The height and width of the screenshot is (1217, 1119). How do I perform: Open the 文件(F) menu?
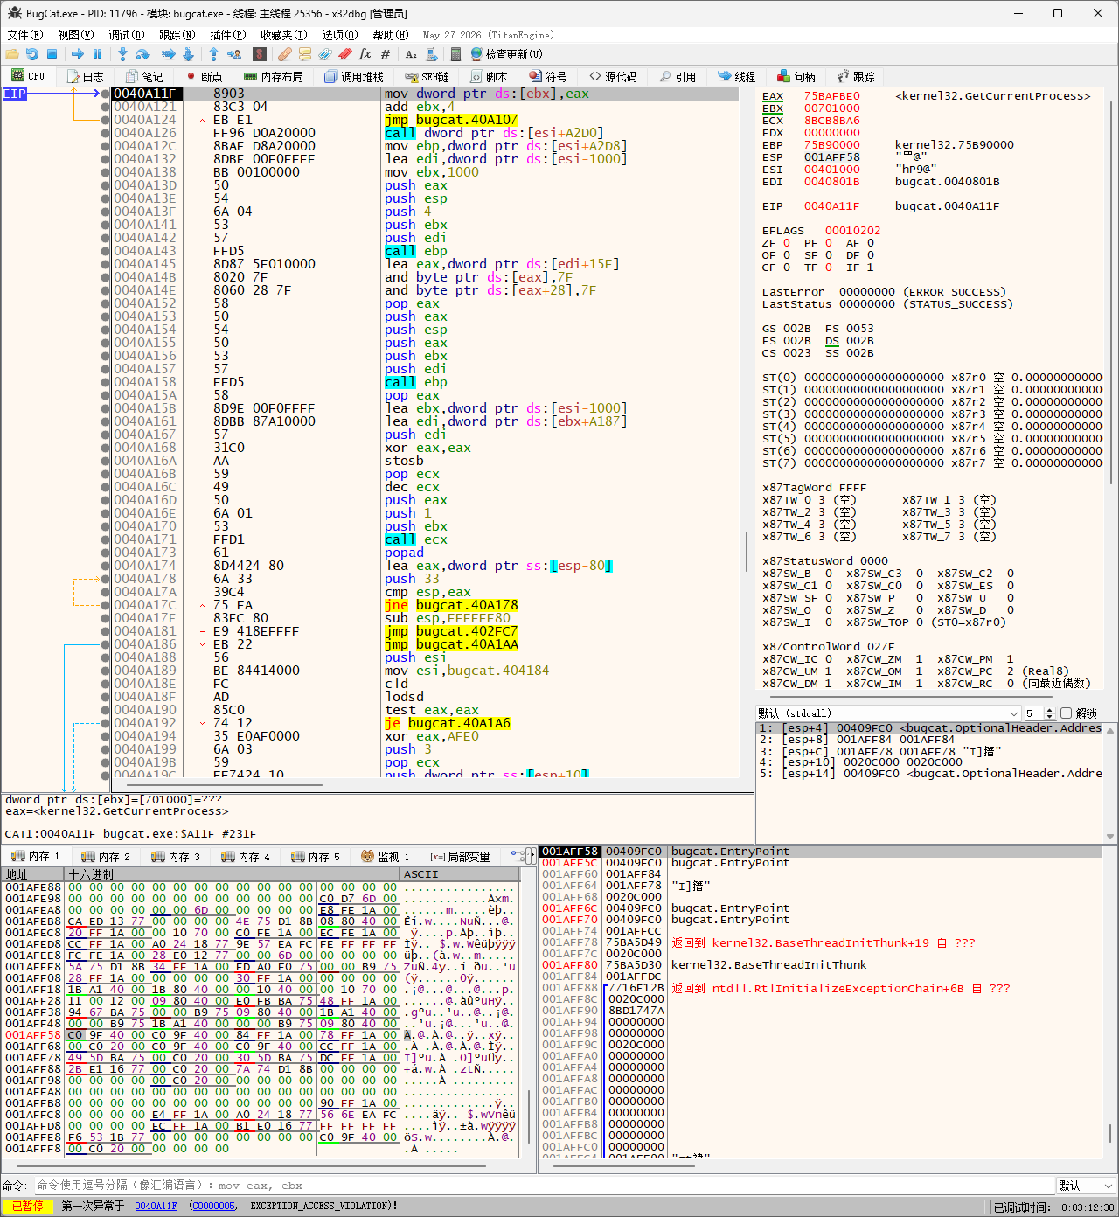click(x=25, y=35)
